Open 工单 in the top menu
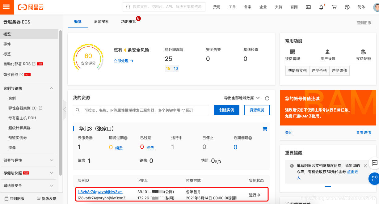 pos(232,7)
